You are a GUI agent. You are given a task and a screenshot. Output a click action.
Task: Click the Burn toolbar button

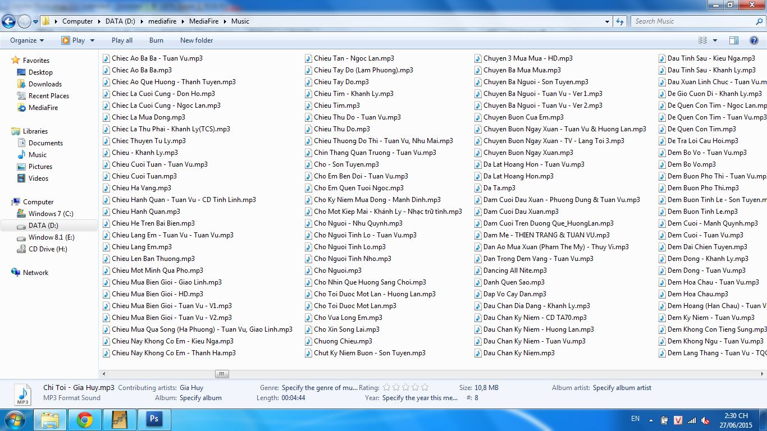[x=156, y=40]
